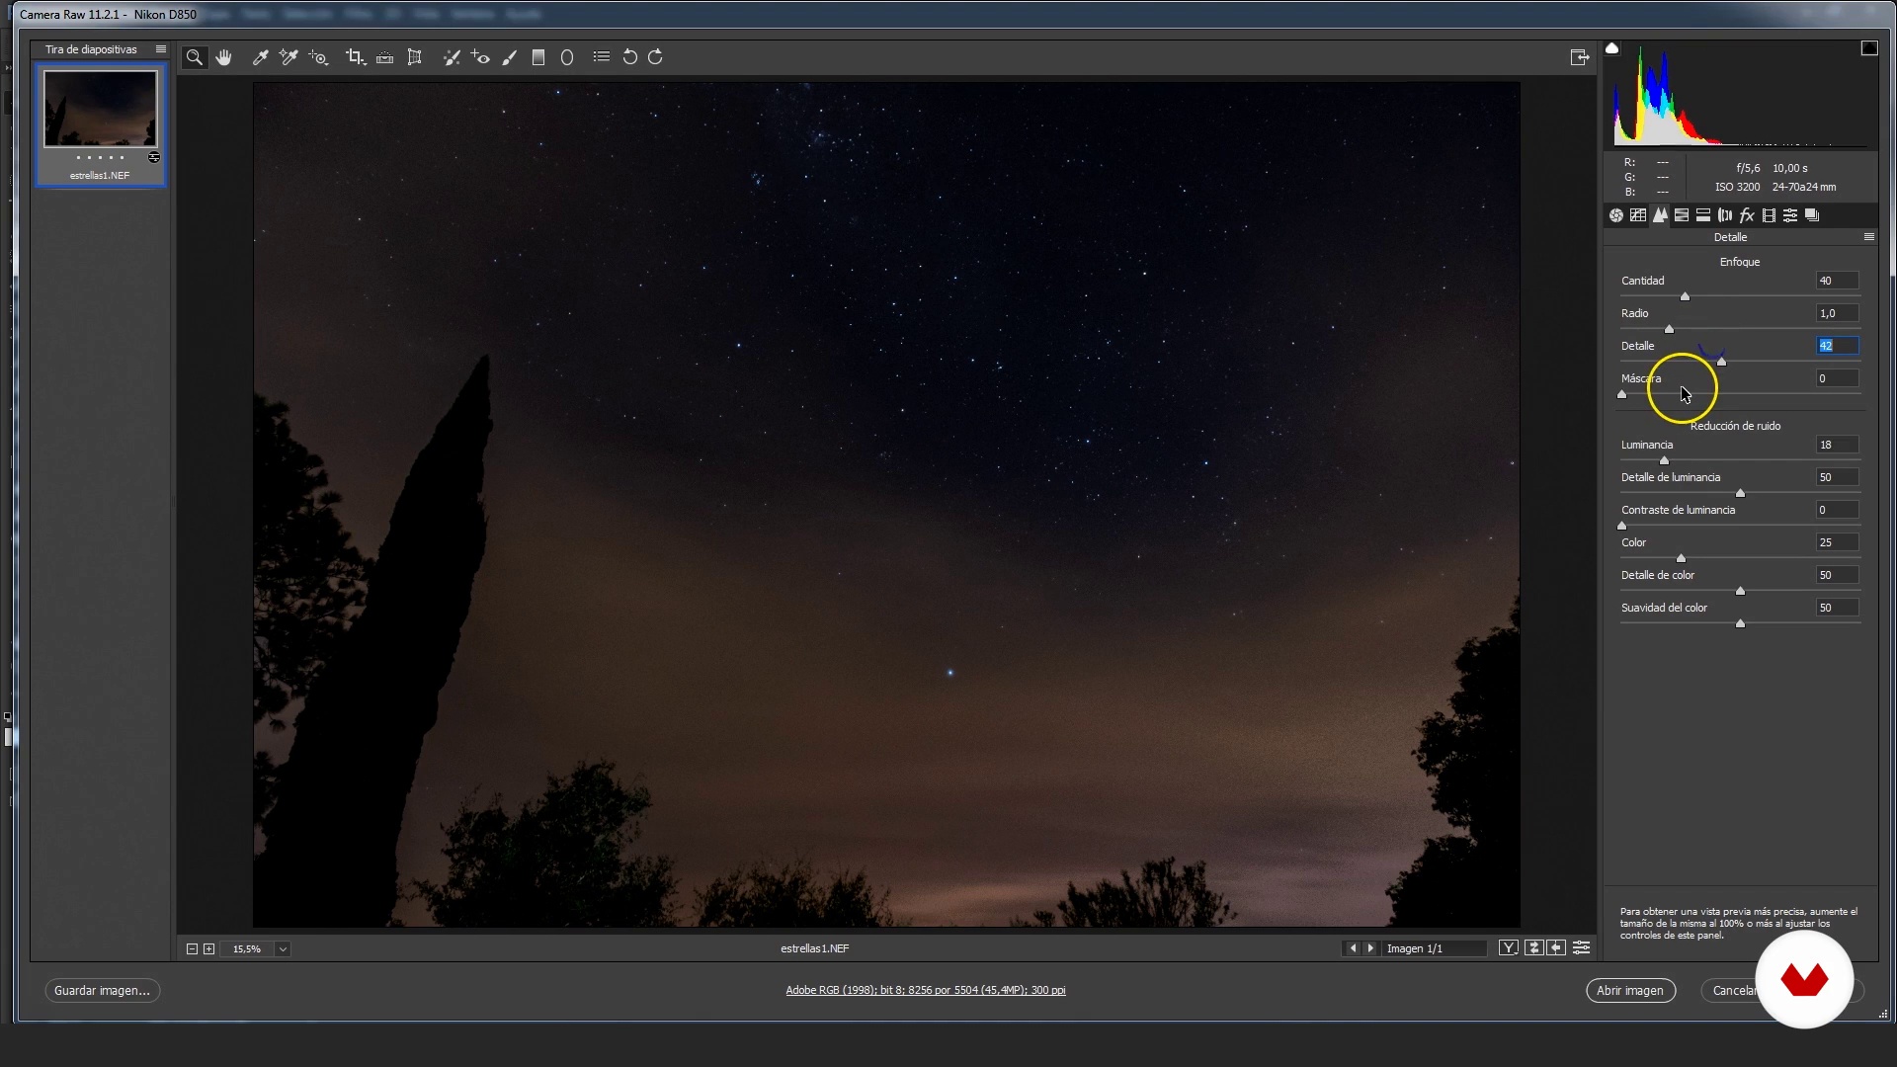
Task: Switch to the Tone Curve panel tab
Action: pyautogui.click(x=1638, y=215)
